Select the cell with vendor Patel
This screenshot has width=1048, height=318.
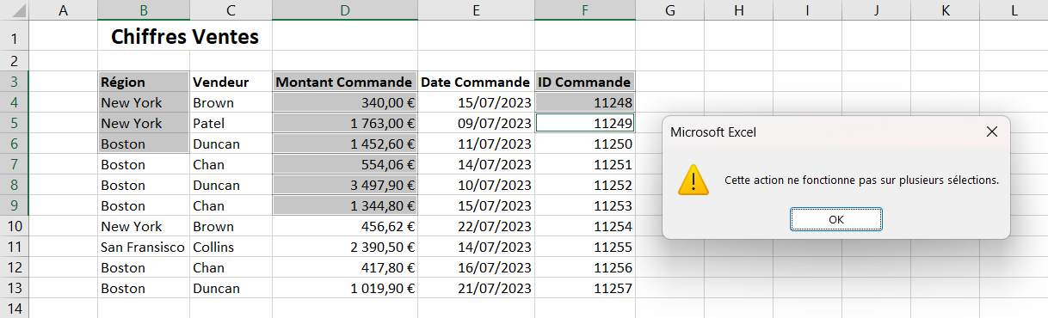click(231, 123)
